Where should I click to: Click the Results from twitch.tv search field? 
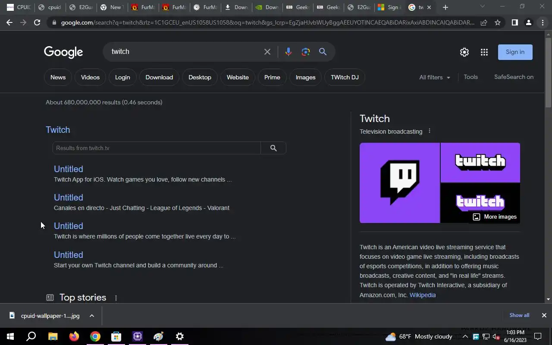[x=157, y=148]
